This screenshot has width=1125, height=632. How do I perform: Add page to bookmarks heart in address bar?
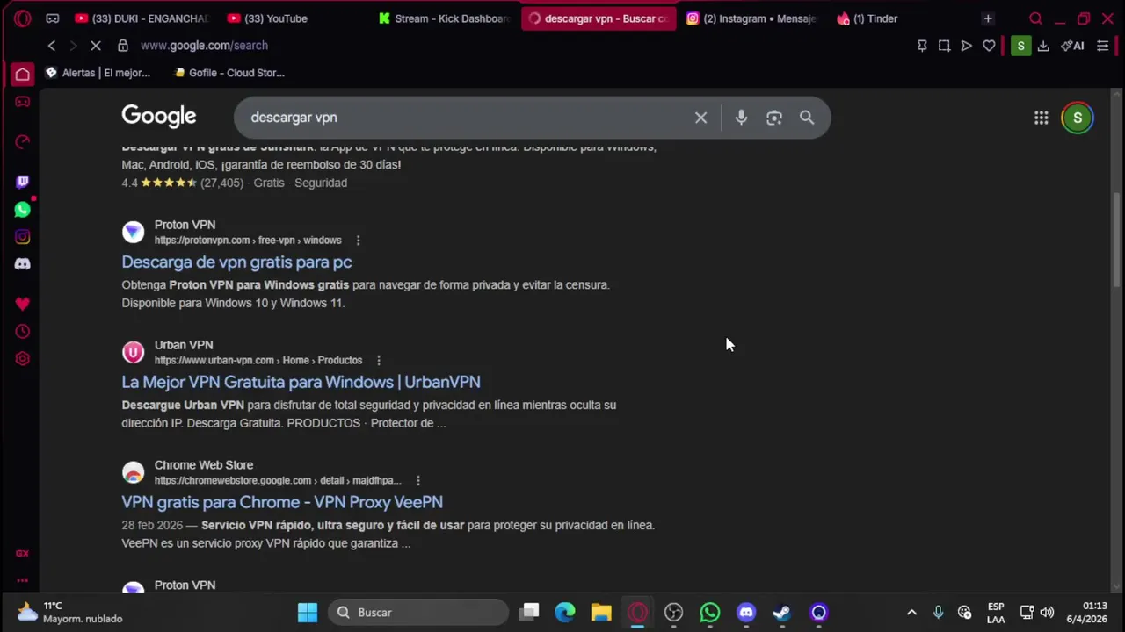coord(989,46)
